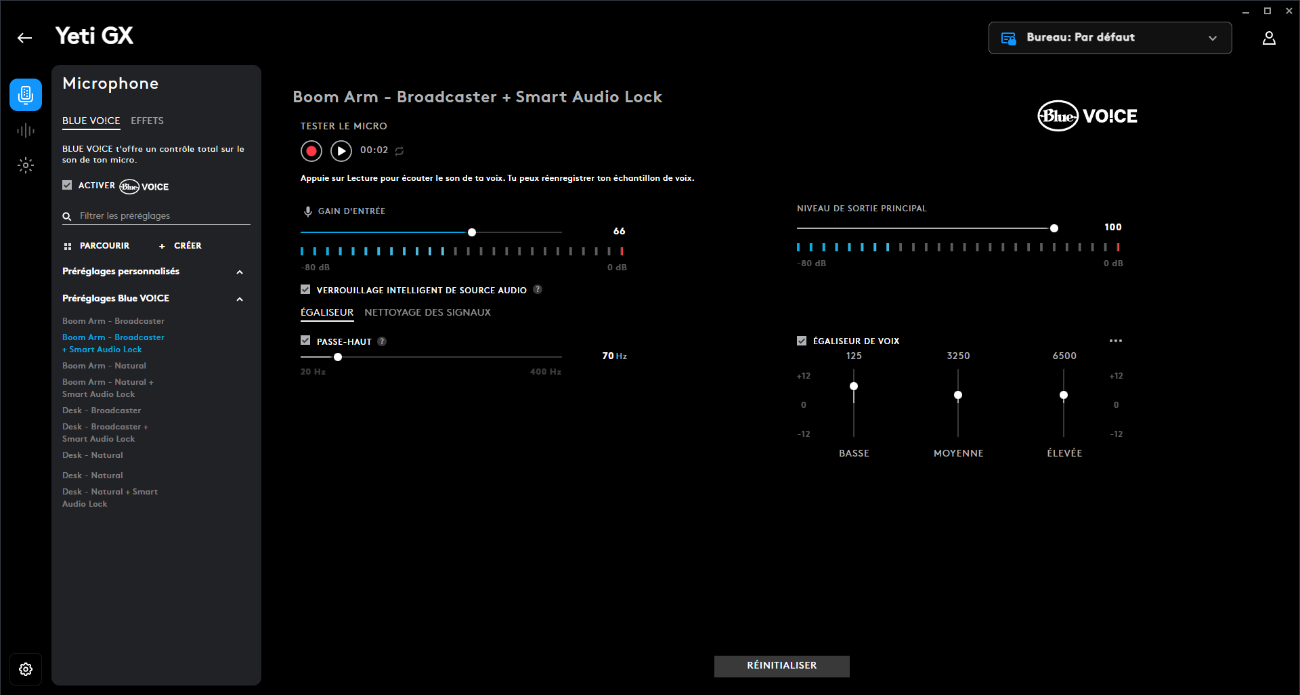This screenshot has width=1300, height=695.
Task: Open settings with the bottom-left gear icon
Action: click(26, 669)
